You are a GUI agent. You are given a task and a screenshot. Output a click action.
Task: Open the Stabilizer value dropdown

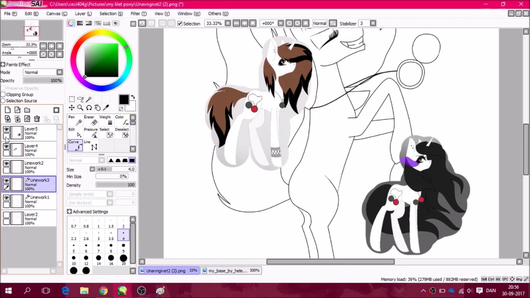373,24
